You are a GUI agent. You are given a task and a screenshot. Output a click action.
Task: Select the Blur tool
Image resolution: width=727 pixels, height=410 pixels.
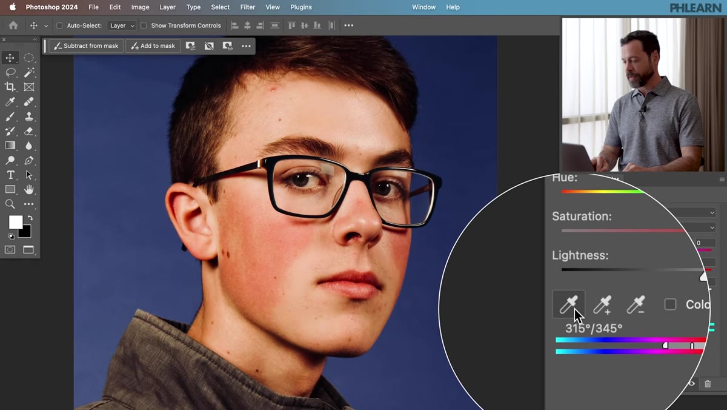(x=28, y=146)
